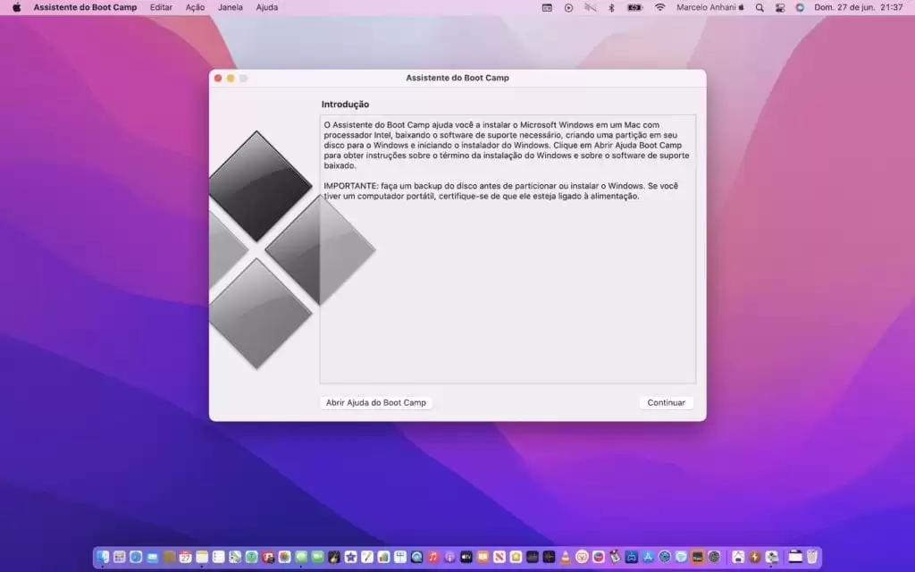The image size is (915, 572).
Task: Click the Now Playing play icon
Action: click(568, 7)
